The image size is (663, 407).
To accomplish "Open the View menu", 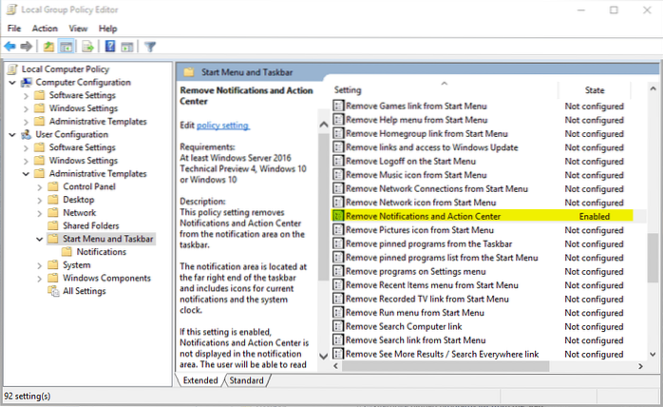I will (x=79, y=29).
